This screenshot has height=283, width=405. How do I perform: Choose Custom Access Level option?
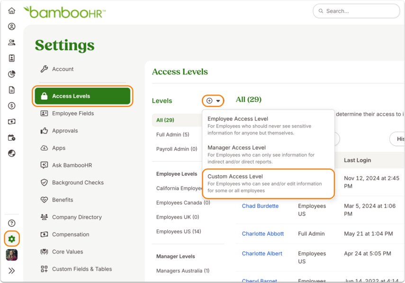coord(268,183)
